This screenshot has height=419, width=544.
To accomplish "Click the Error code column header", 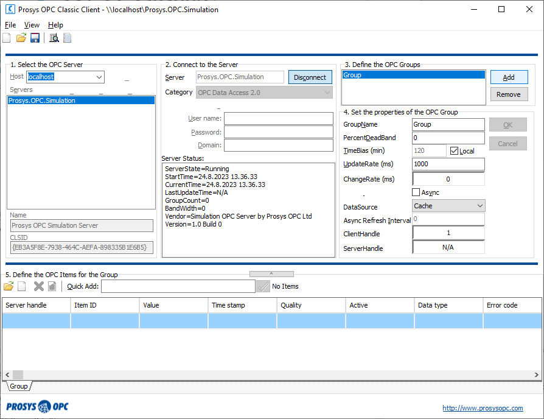I will pyautogui.click(x=512, y=305).
